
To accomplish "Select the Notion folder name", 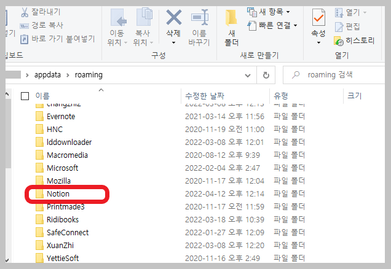I will (58, 194).
